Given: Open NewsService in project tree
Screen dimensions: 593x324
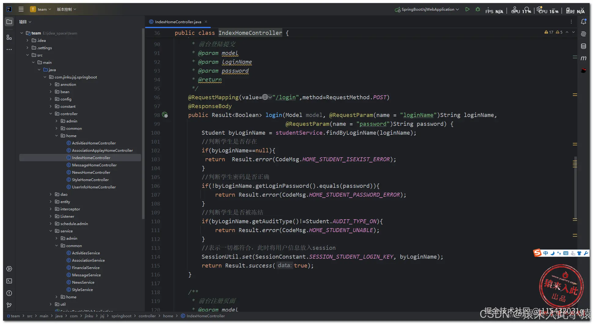Looking at the screenshot, I should (x=83, y=282).
